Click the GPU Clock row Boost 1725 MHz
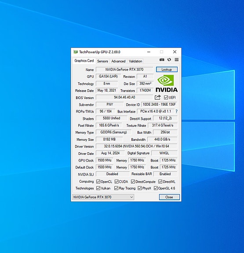This screenshot has width=244, height=253. tap(168, 160)
